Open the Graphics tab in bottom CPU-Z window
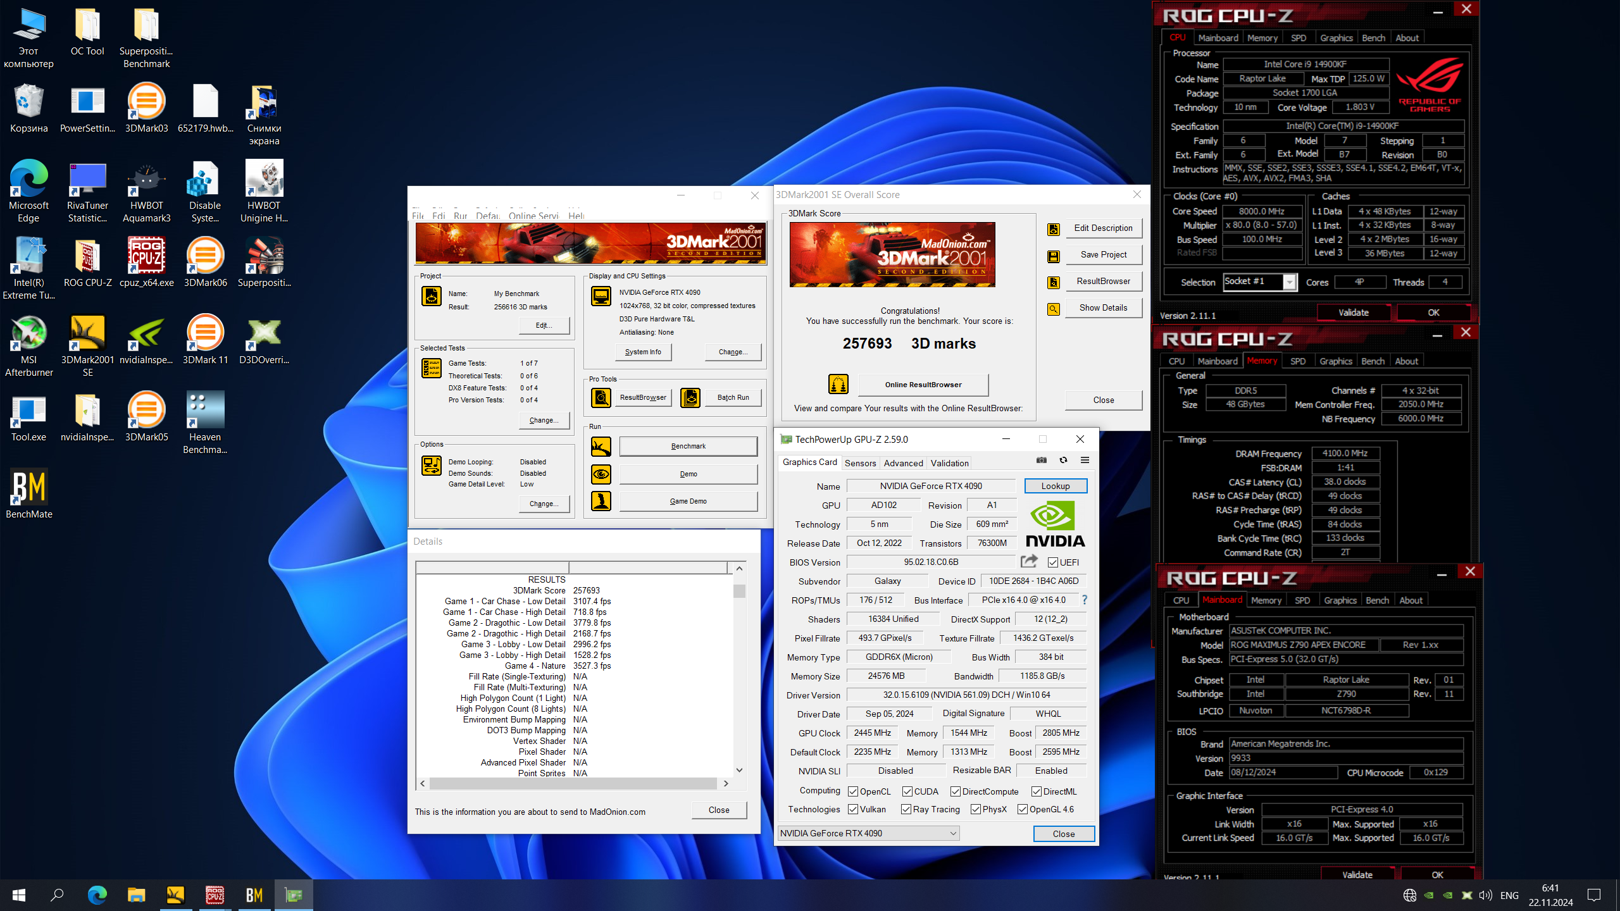 1340,600
